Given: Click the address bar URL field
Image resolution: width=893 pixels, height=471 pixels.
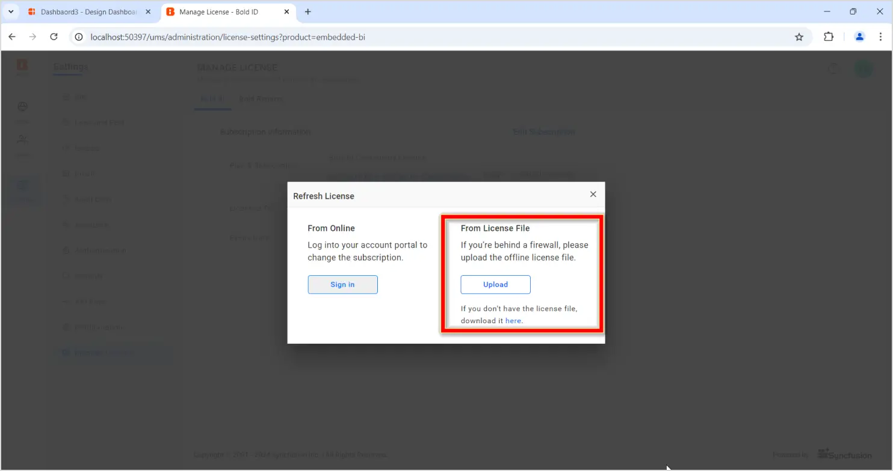Looking at the screenshot, I should (x=421, y=37).
